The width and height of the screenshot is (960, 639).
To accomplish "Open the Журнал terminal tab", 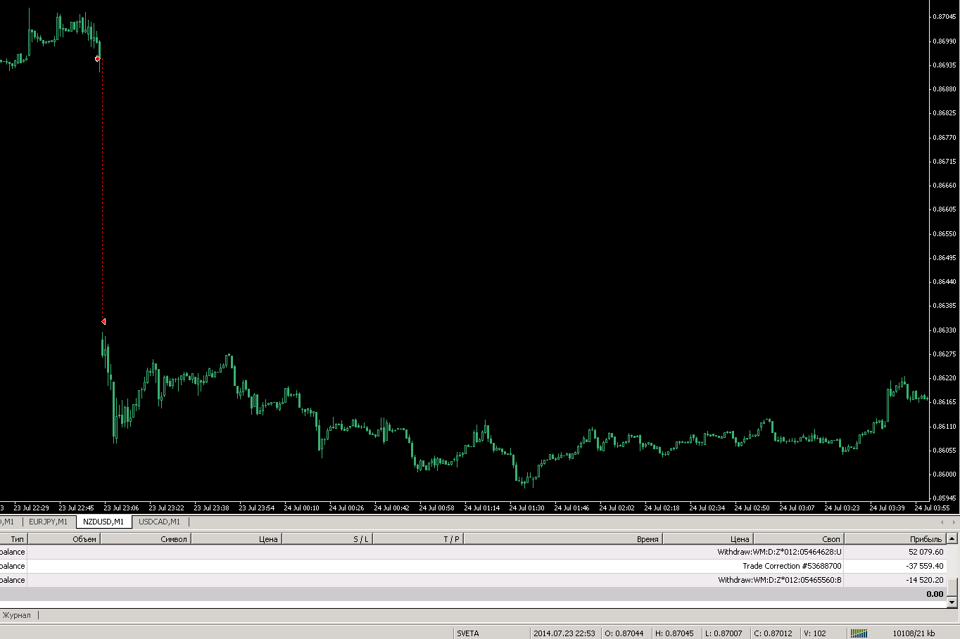I will click(x=17, y=615).
